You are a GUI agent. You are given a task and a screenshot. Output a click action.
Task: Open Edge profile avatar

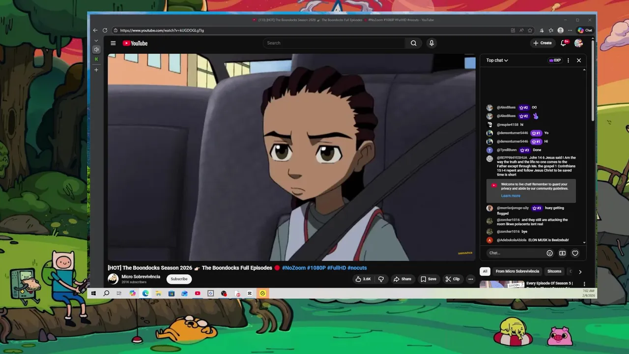tap(561, 30)
